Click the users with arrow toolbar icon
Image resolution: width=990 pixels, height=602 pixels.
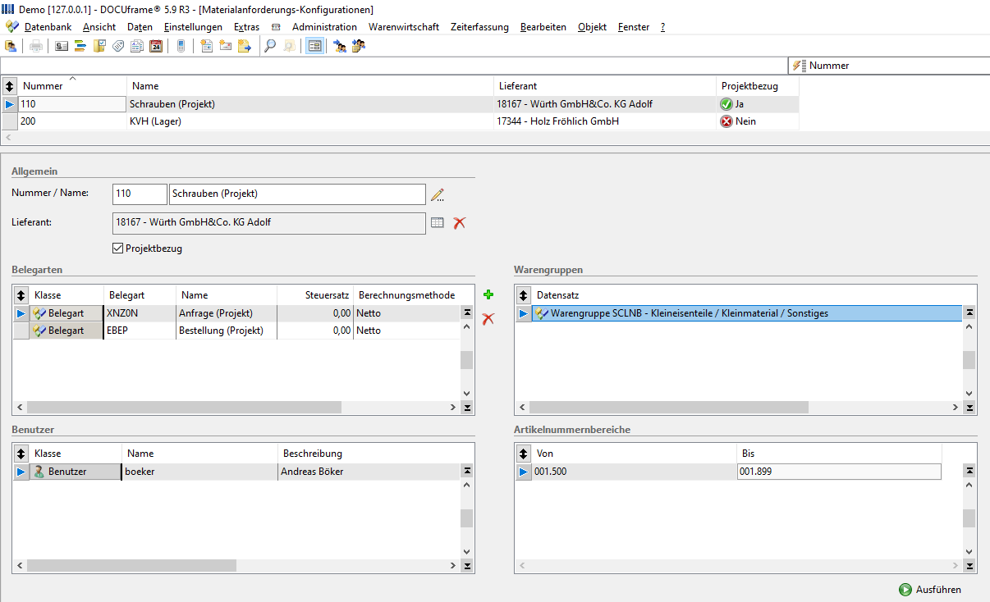click(x=340, y=46)
